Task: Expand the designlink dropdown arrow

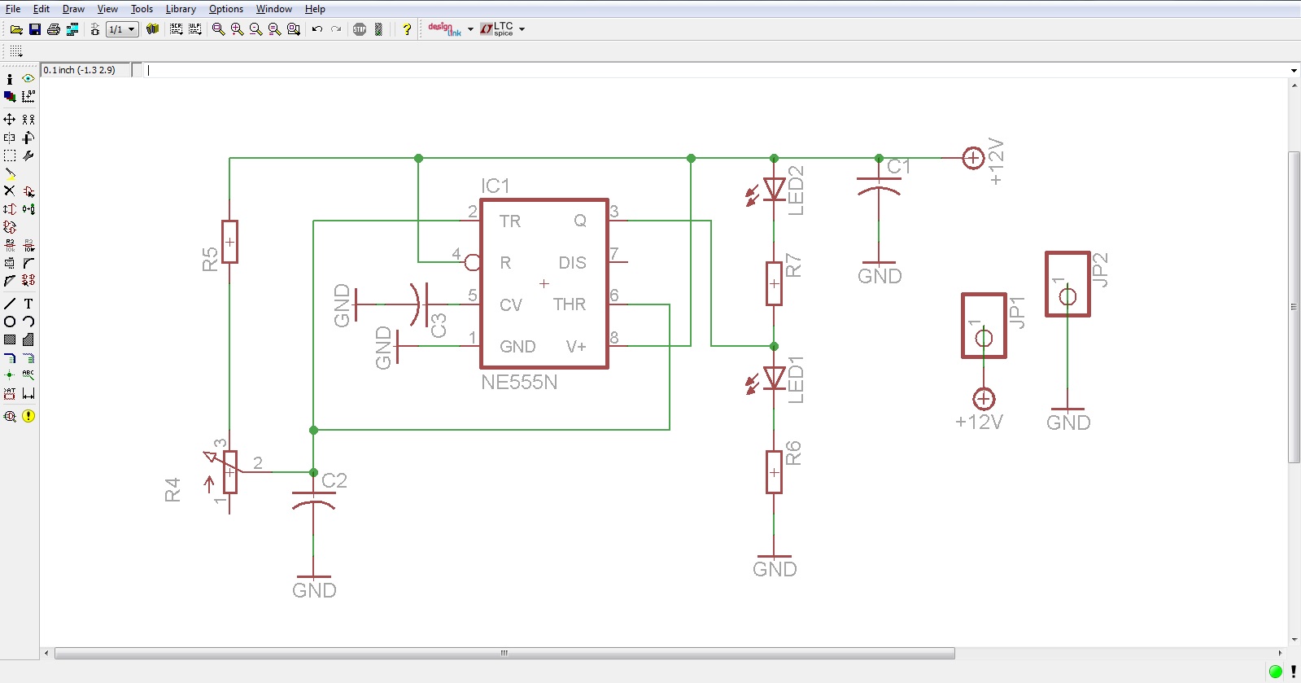Action: coord(470,29)
